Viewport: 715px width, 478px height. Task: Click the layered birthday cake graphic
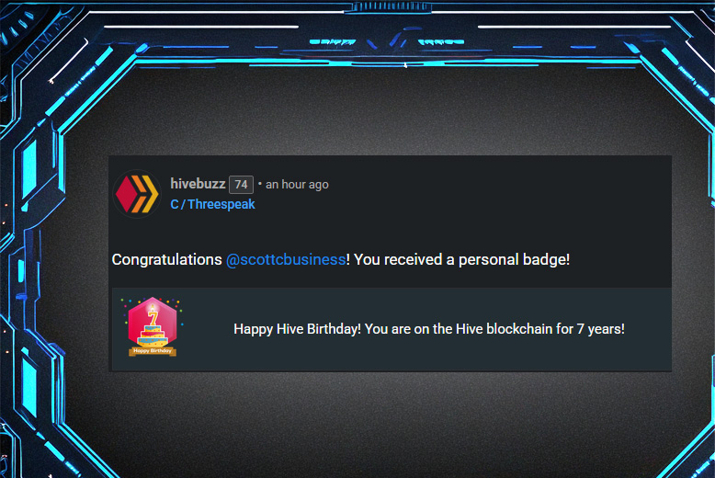tap(153, 336)
